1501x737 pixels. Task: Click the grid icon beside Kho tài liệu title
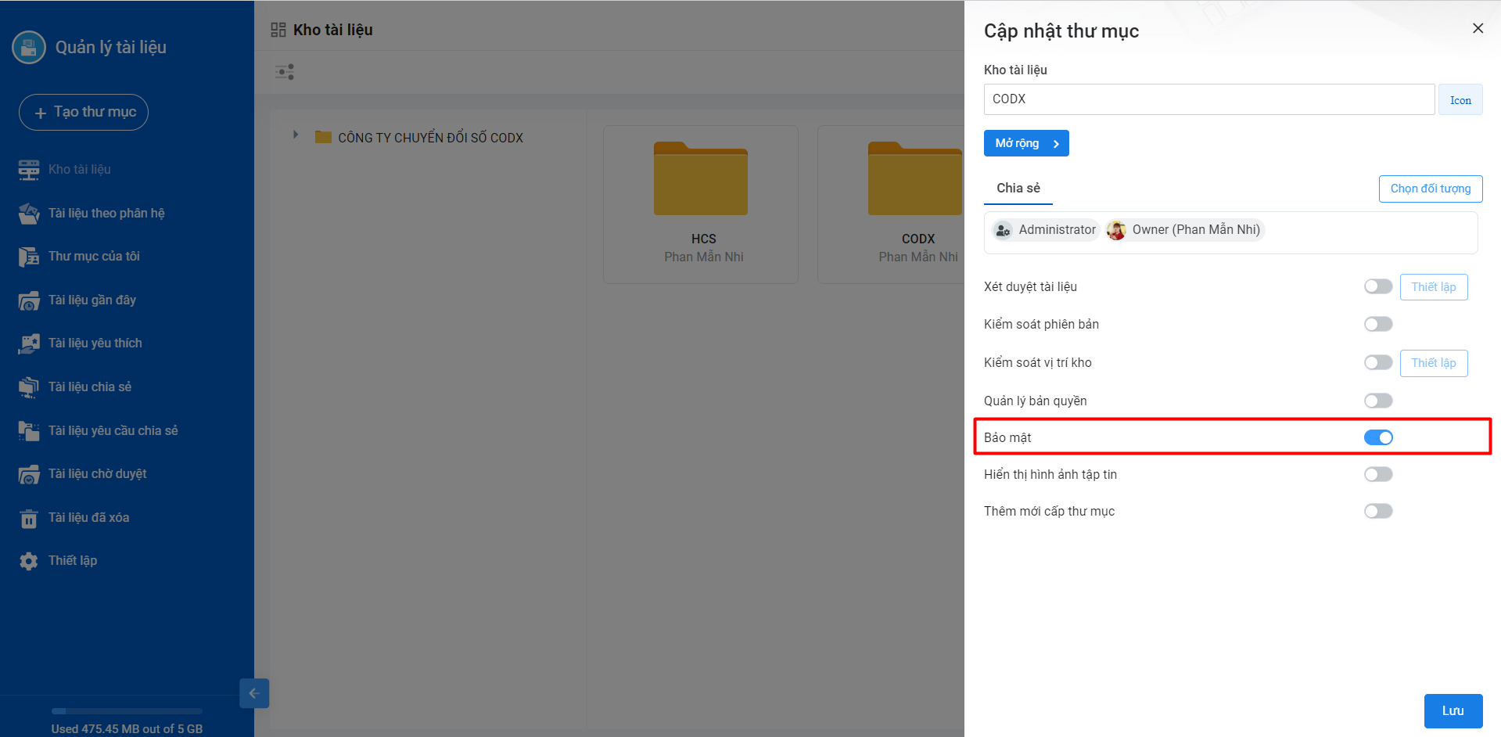coord(278,30)
